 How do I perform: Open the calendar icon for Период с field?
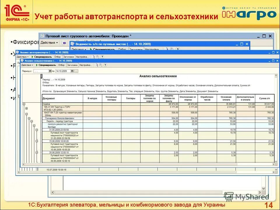coord(51,71)
